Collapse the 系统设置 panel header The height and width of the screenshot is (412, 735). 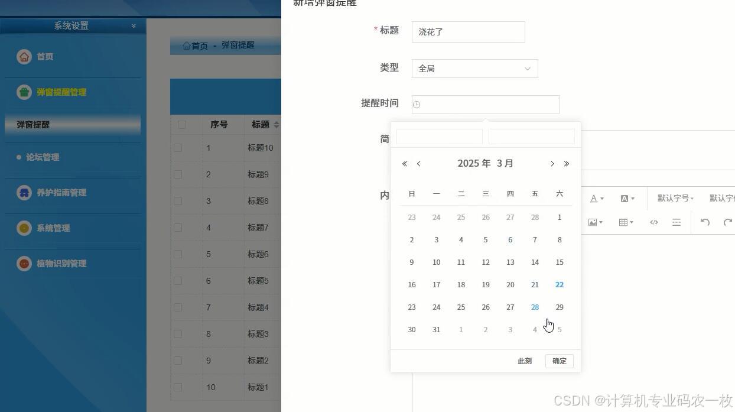pyautogui.click(x=134, y=26)
